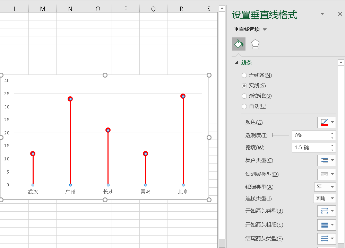The image size is (345, 248).
Task: Click the 宽度 1.5 磅 input field
Action: 311,148
